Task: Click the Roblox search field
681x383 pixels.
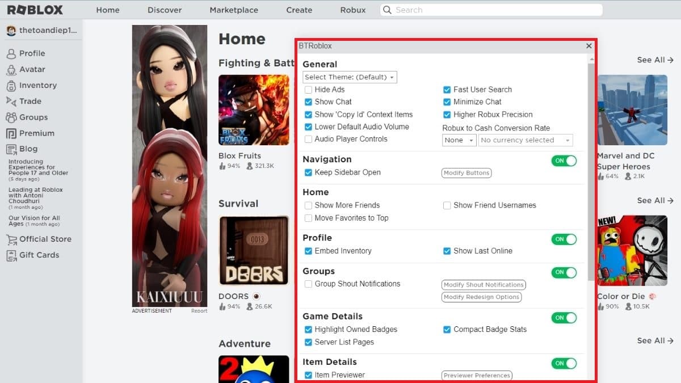Action: [491, 10]
